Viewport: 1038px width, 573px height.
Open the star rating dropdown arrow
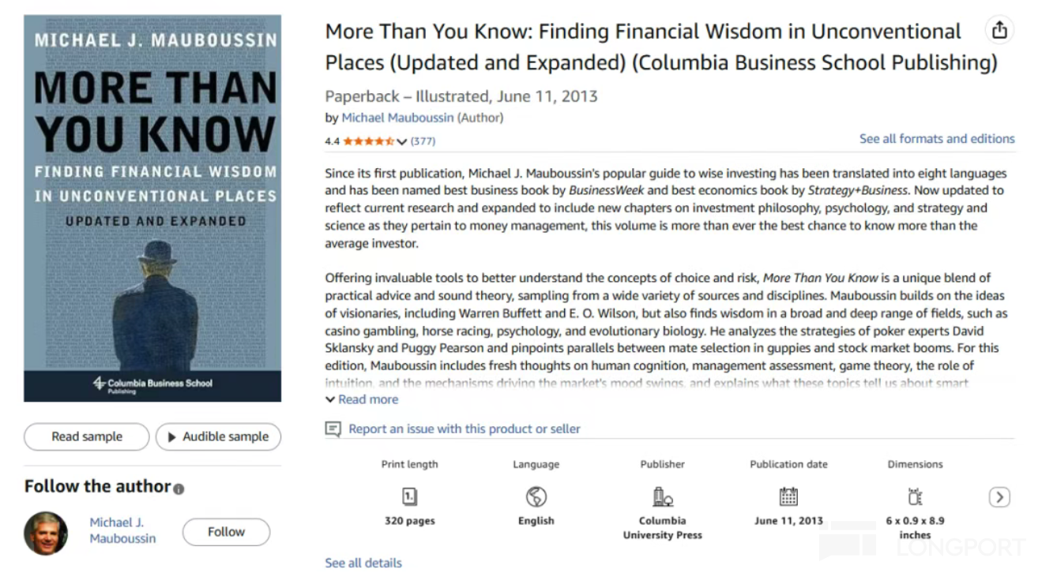coord(401,141)
